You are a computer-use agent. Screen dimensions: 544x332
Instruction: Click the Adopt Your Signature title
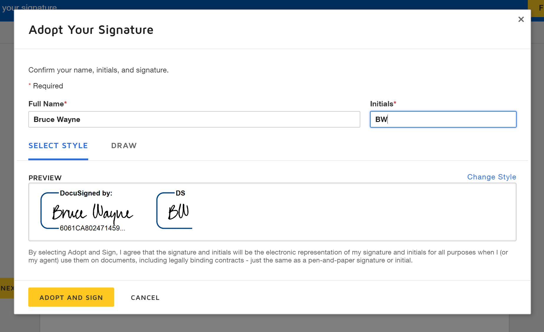pyautogui.click(x=91, y=30)
